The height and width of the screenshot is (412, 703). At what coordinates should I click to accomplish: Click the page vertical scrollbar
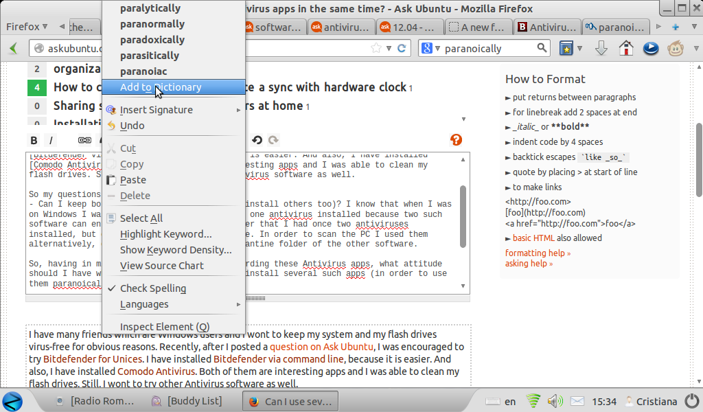[698, 160]
